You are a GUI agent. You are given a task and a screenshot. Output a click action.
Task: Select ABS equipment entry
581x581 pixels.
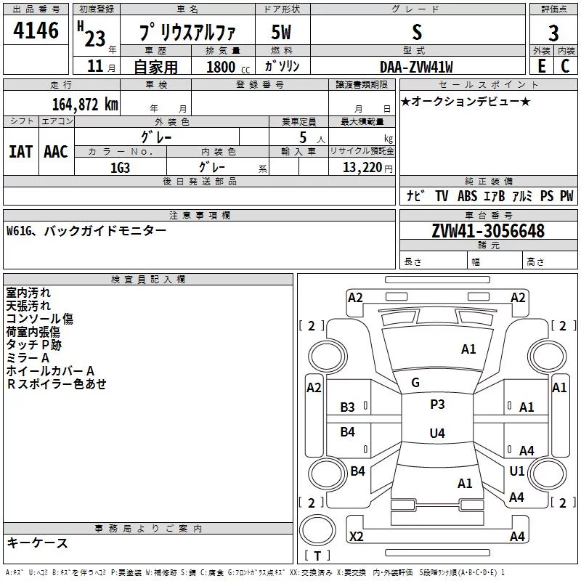coord(467,195)
